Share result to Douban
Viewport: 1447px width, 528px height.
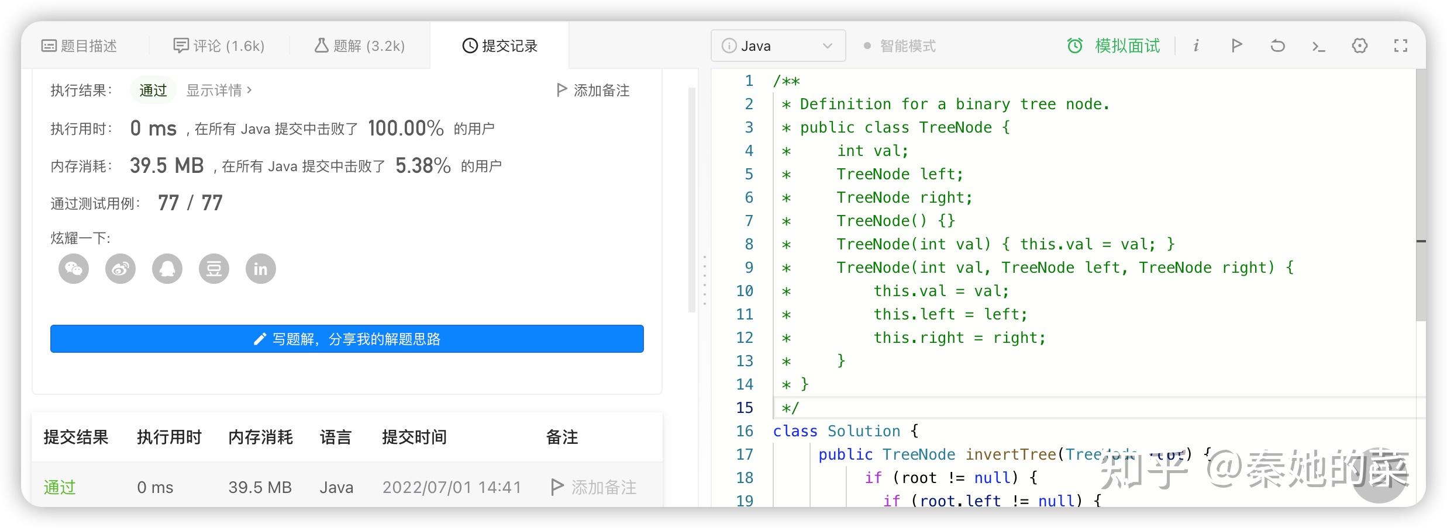click(x=214, y=269)
